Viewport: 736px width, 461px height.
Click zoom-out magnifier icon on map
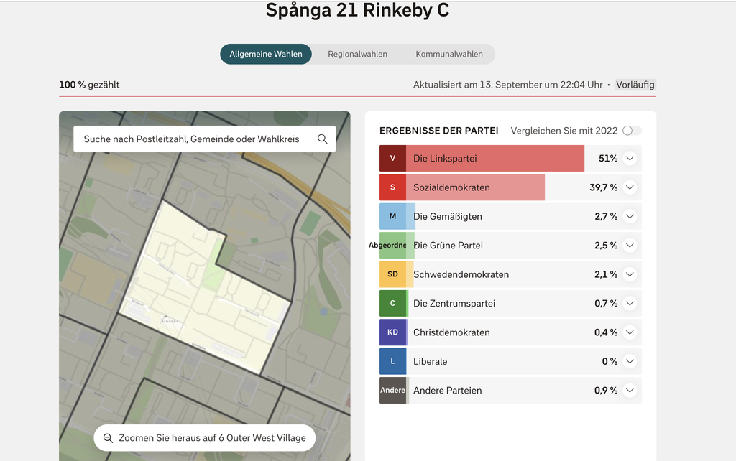coord(108,438)
